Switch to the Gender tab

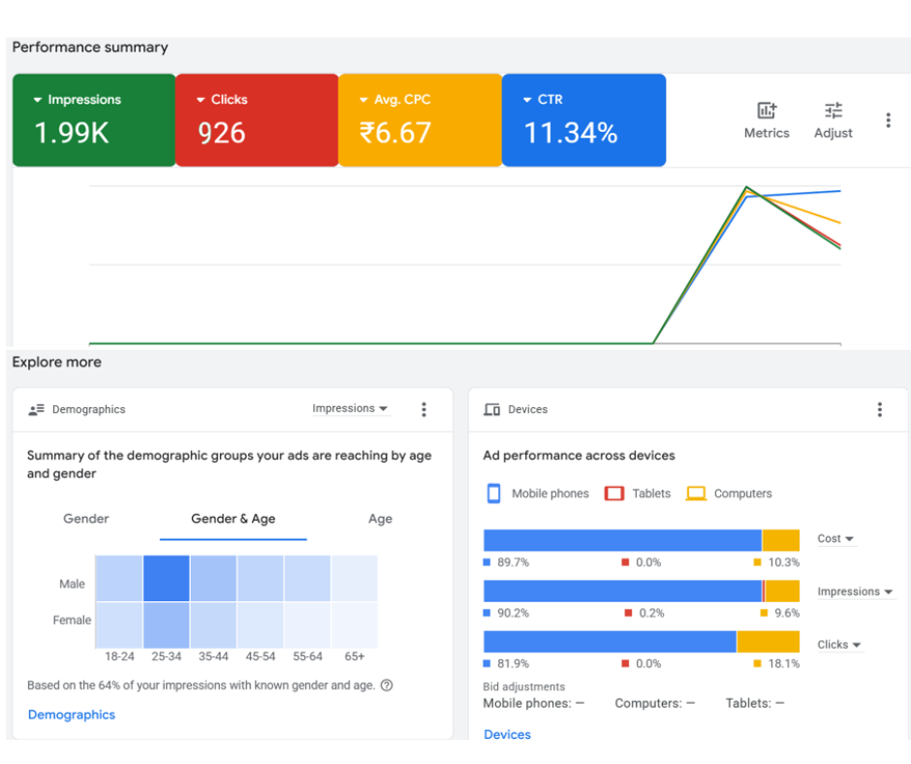coord(86,519)
